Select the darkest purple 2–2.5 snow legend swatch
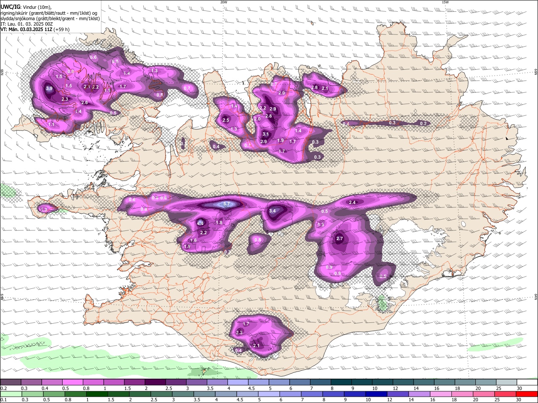 [155, 382]
